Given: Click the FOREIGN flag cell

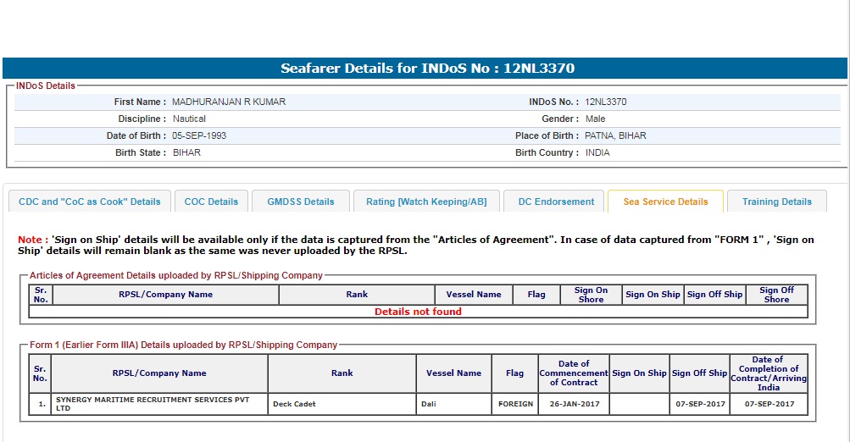Looking at the screenshot, I should tap(515, 404).
